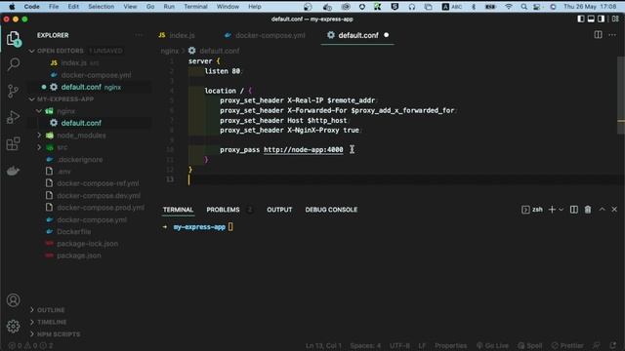625x351 pixels.
Task: Open the Docker view in activity bar
Action: (13, 171)
